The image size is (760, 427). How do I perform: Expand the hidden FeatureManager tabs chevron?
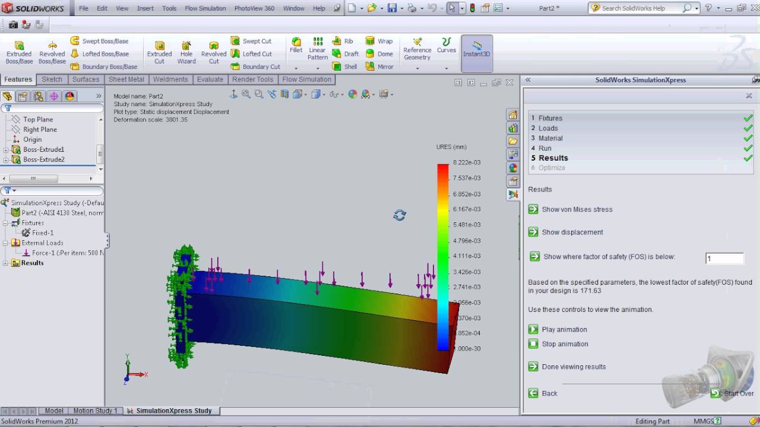[99, 96]
